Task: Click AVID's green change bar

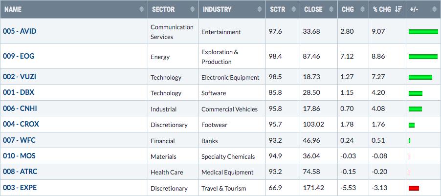Action: [423, 32]
